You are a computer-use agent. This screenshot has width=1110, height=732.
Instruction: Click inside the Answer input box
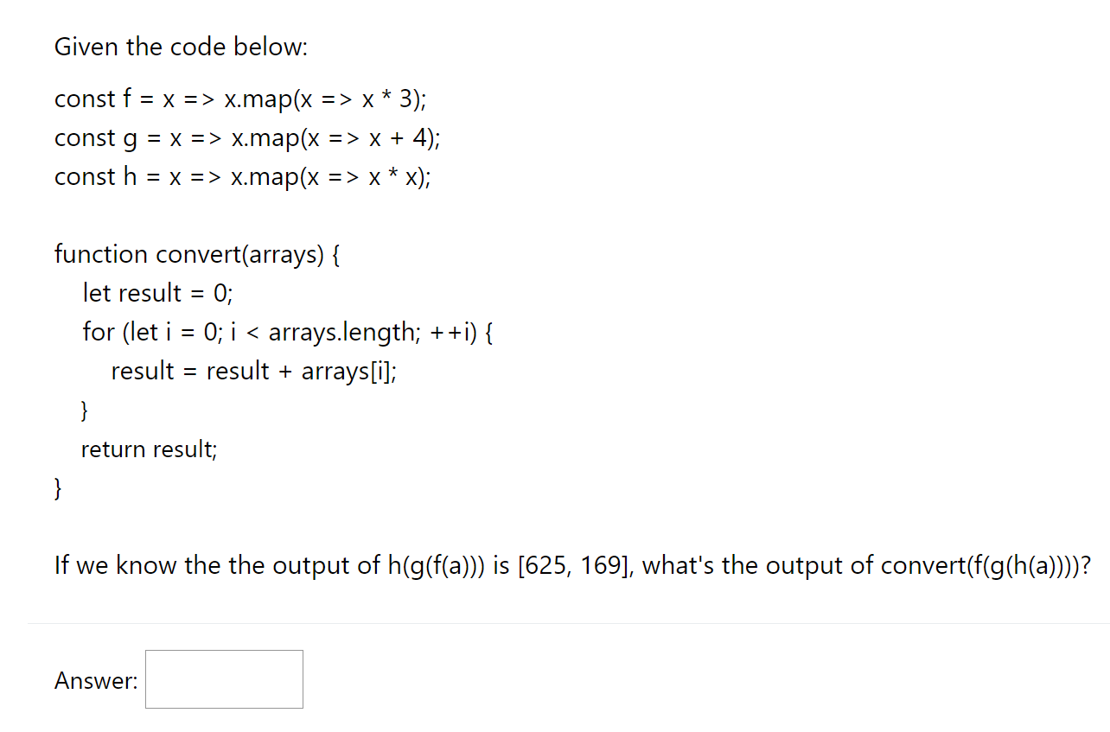click(223, 679)
